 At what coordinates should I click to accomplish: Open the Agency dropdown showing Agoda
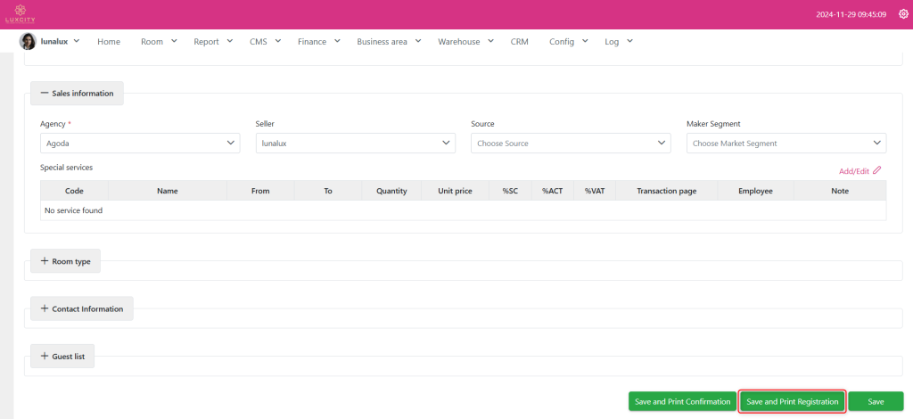click(x=140, y=143)
